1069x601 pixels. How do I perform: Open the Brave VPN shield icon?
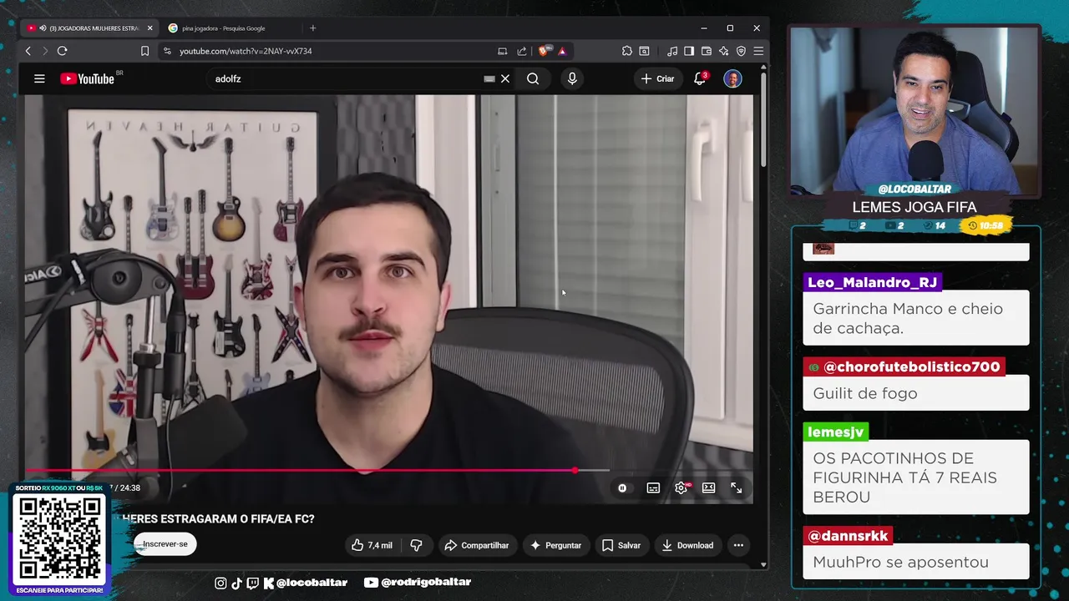click(x=741, y=51)
